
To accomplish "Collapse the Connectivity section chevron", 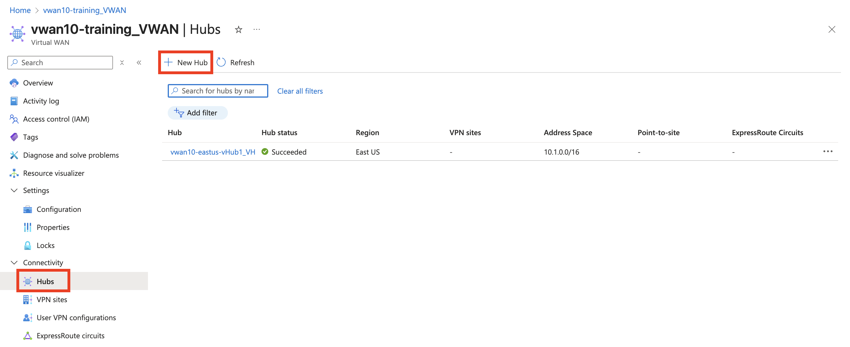I will pyautogui.click(x=14, y=263).
